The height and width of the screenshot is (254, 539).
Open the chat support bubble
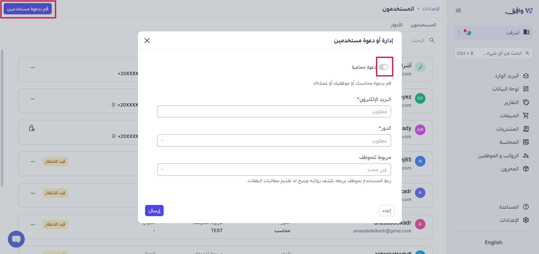pos(16,239)
